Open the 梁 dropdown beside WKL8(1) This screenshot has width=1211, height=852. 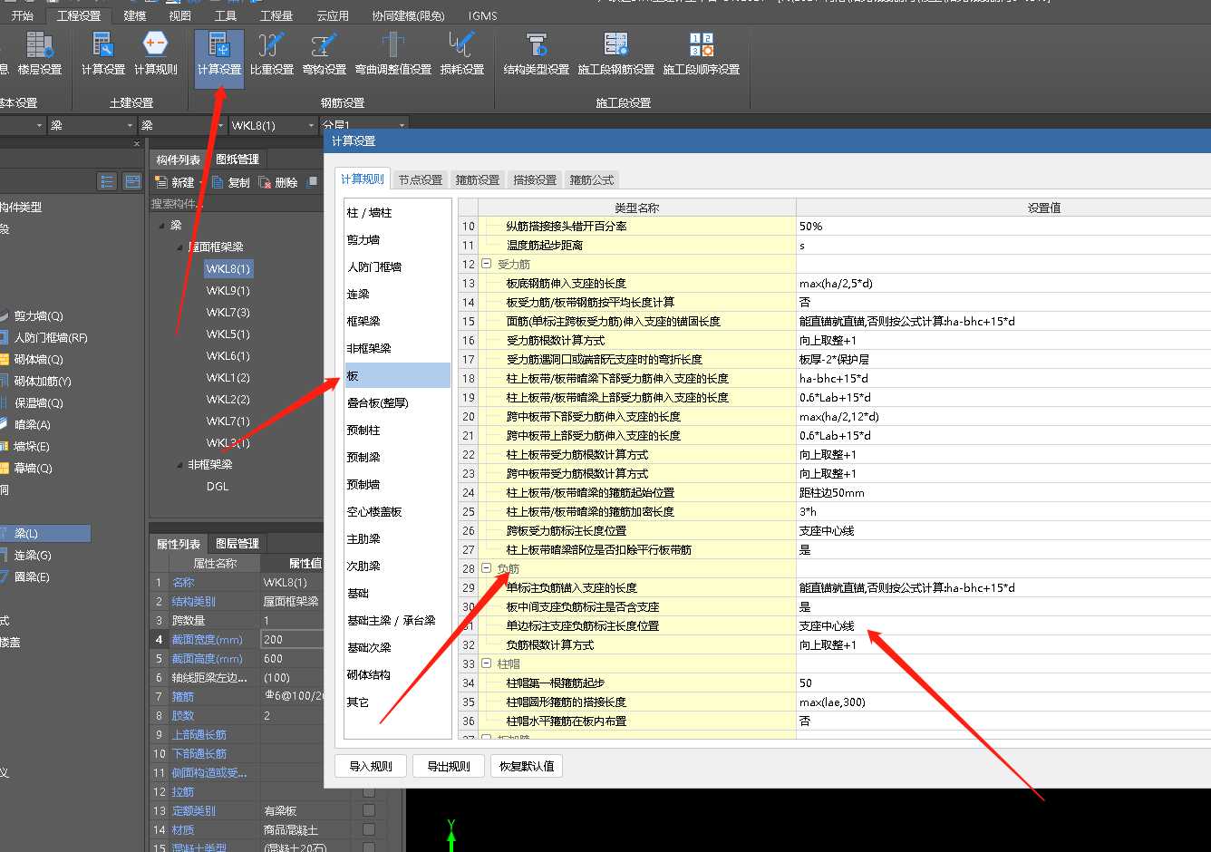(x=220, y=126)
